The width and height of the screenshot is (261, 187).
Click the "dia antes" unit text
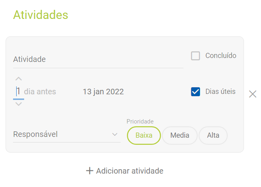pyautogui.click(x=40, y=92)
